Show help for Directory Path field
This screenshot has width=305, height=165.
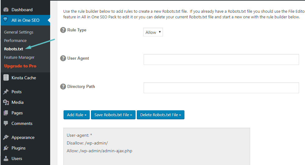pyautogui.click(x=63, y=87)
